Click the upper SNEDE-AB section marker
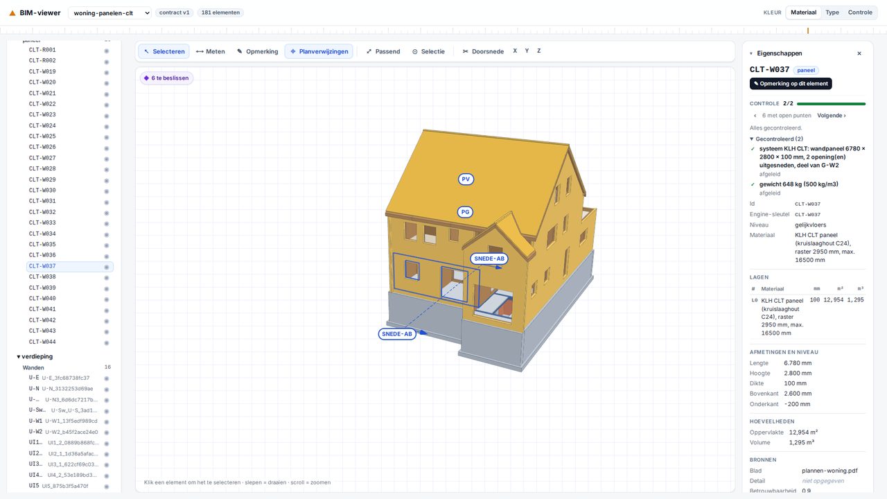The height and width of the screenshot is (499, 887). pos(489,259)
